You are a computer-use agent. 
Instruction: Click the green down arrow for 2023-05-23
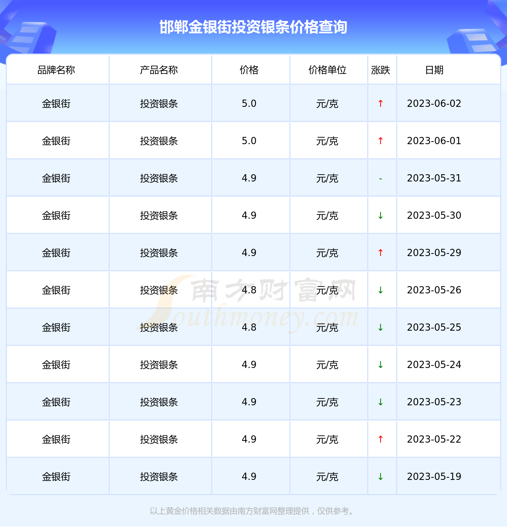(x=381, y=402)
